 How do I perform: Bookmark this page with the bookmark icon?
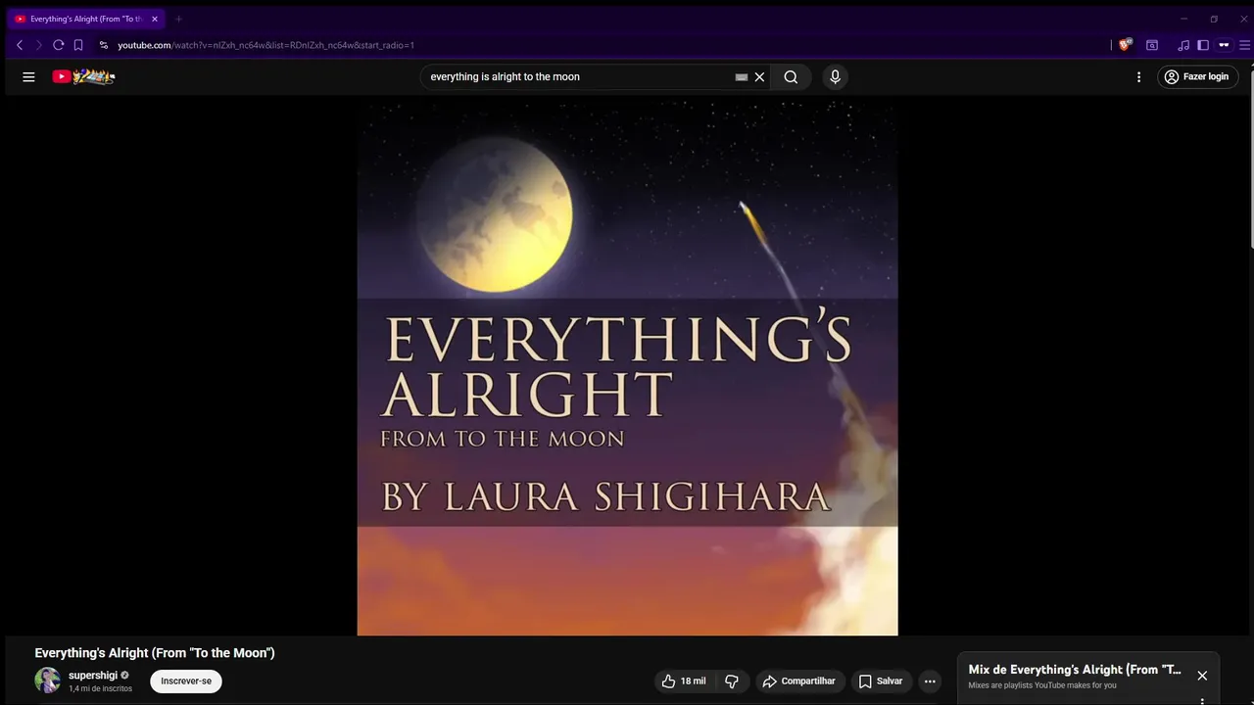tap(78, 45)
